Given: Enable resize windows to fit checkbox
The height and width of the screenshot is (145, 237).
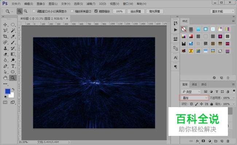Looking at the screenshot, I should 34,11.
